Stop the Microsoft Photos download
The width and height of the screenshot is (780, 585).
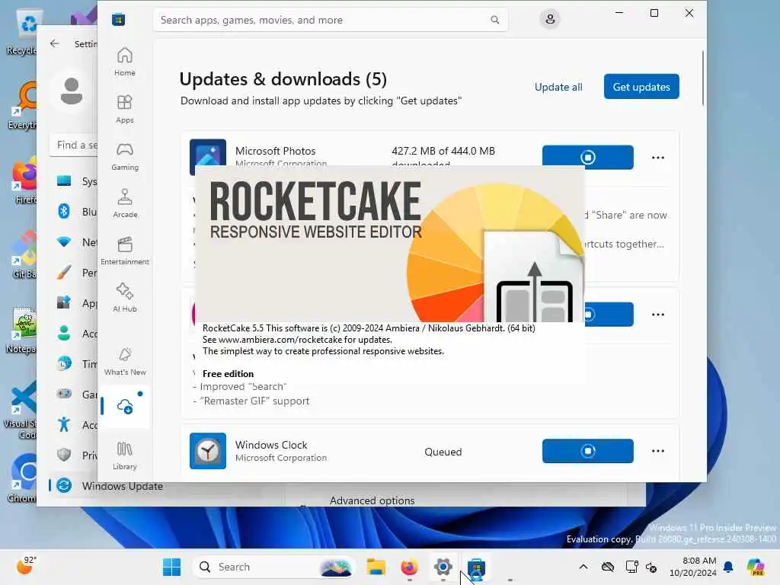[x=587, y=157]
